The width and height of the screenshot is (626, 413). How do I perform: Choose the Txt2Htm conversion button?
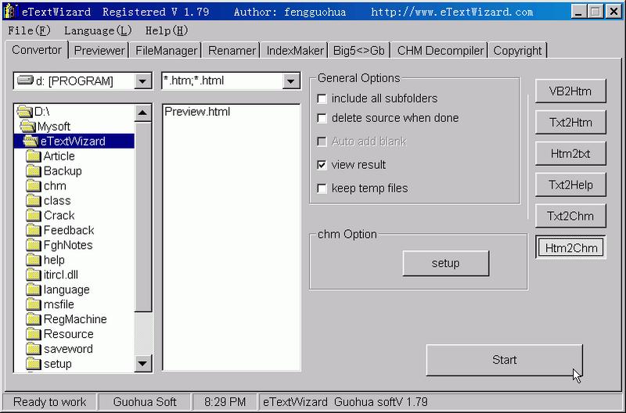pyautogui.click(x=570, y=123)
